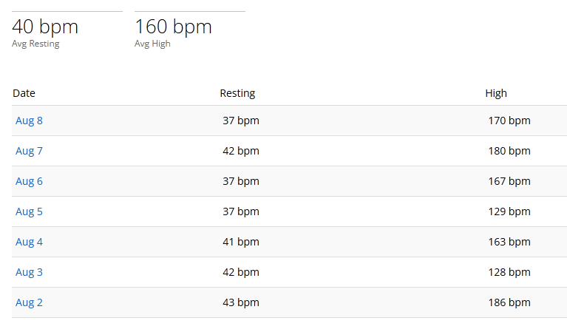This screenshot has width=567, height=332.
Task: Click the 160 bpm Avg High summary
Action: click(173, 27)
